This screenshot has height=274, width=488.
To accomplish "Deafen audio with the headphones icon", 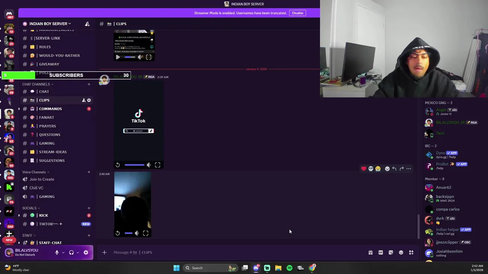I will click(71, 252).
